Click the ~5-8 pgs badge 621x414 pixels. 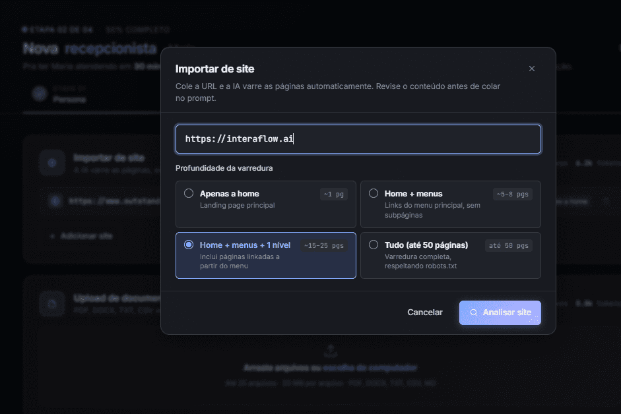(x=513, y=194)
